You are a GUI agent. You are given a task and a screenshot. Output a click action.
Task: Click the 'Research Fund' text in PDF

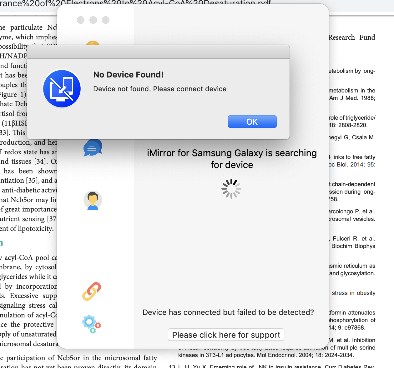[x=352, y=37]
